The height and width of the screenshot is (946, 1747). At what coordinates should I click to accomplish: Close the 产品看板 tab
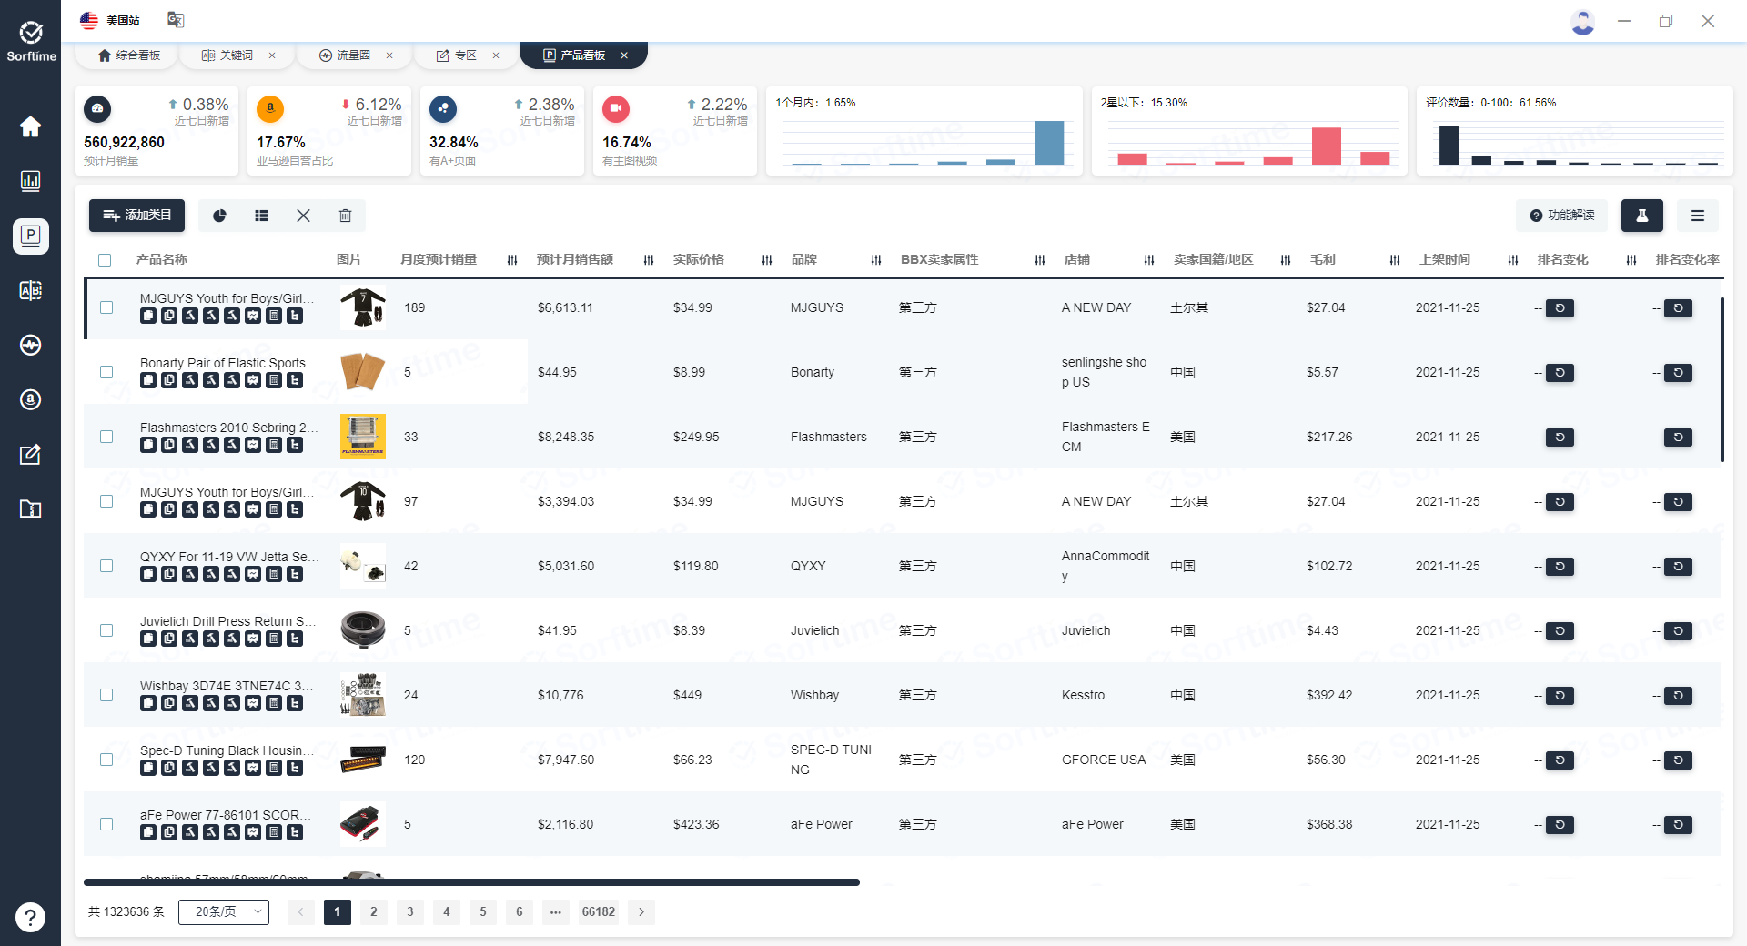pos(624,55)
